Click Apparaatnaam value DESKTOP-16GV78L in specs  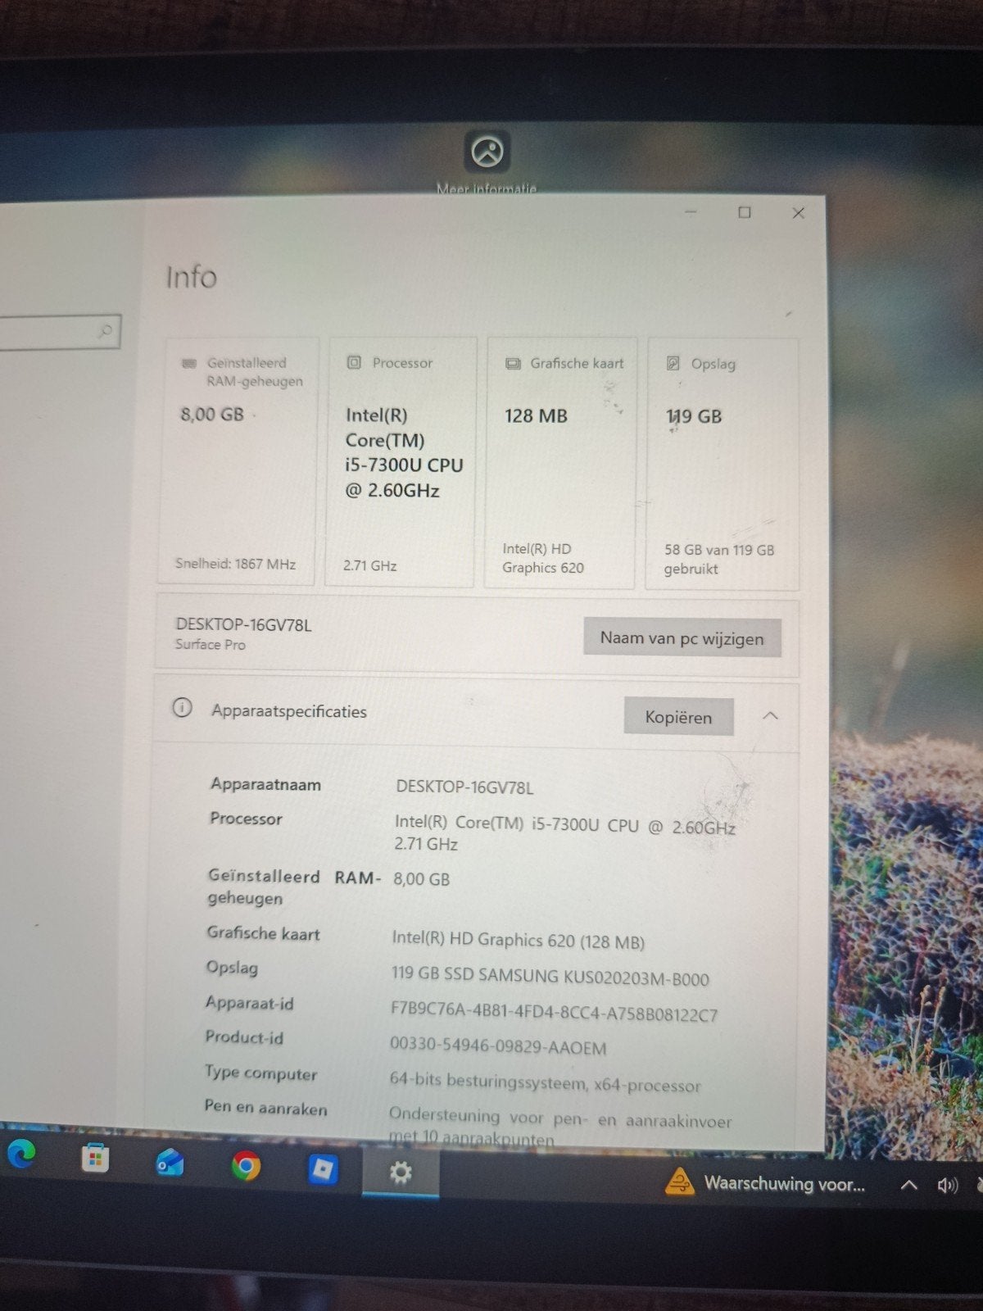(464, 787)
